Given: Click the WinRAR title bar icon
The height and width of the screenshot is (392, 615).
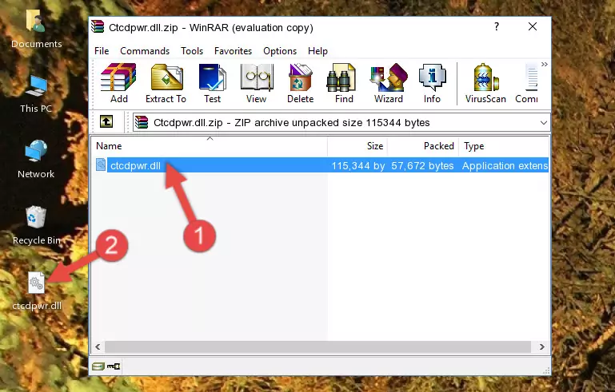Looking at the screenshot, I should pos(98,26).
